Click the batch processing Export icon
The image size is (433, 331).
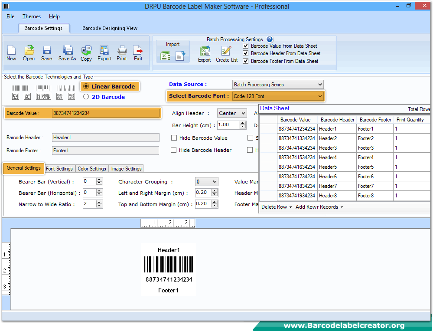205,51
